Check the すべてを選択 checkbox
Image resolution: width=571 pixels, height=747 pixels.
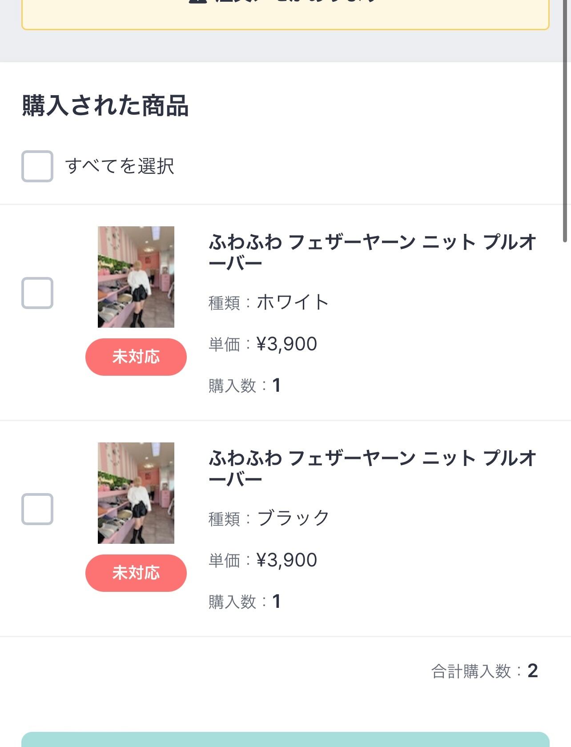(x=37, y=166)
